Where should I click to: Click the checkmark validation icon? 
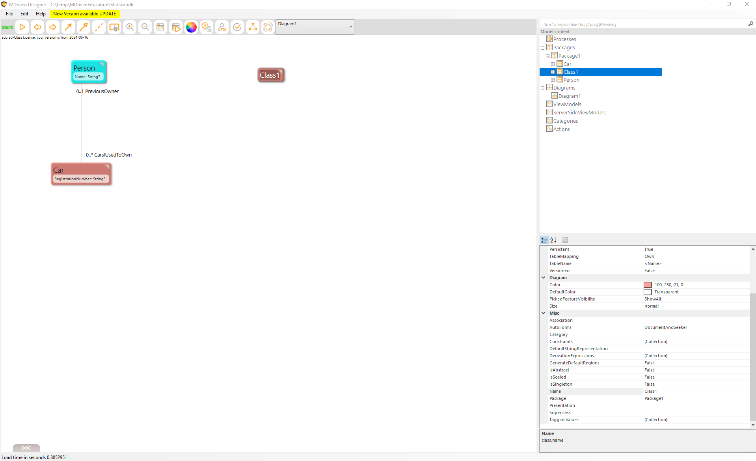tap(237, 27)
